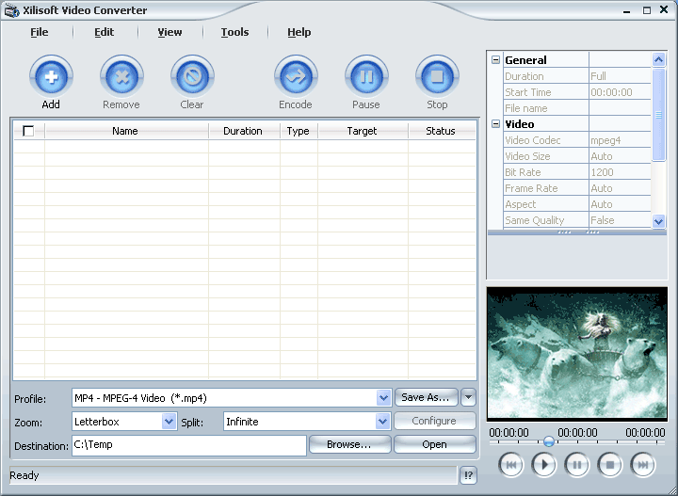Click the Aspect property row
The width and height of the screenshot is (678, 496).
[x=577, y=204]
